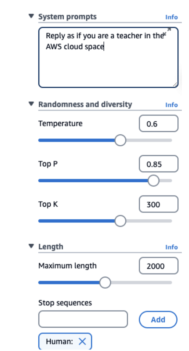Viewport: 189px width, 351px height.
Task: Click inside the Stop sequences text field
Action: [83, 319]
